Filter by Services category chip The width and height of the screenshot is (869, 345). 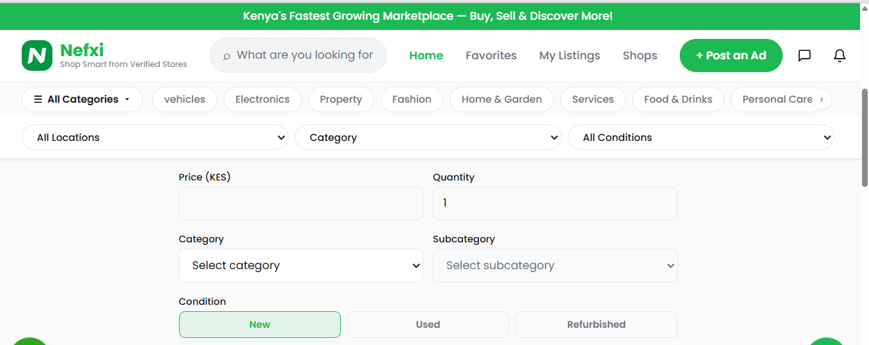click(x=593, y=99)
